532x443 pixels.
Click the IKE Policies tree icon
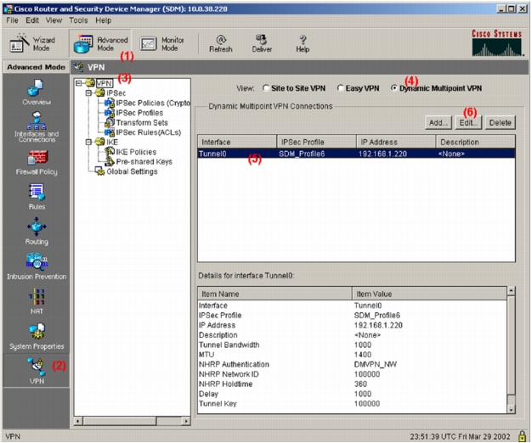[110, 152]
